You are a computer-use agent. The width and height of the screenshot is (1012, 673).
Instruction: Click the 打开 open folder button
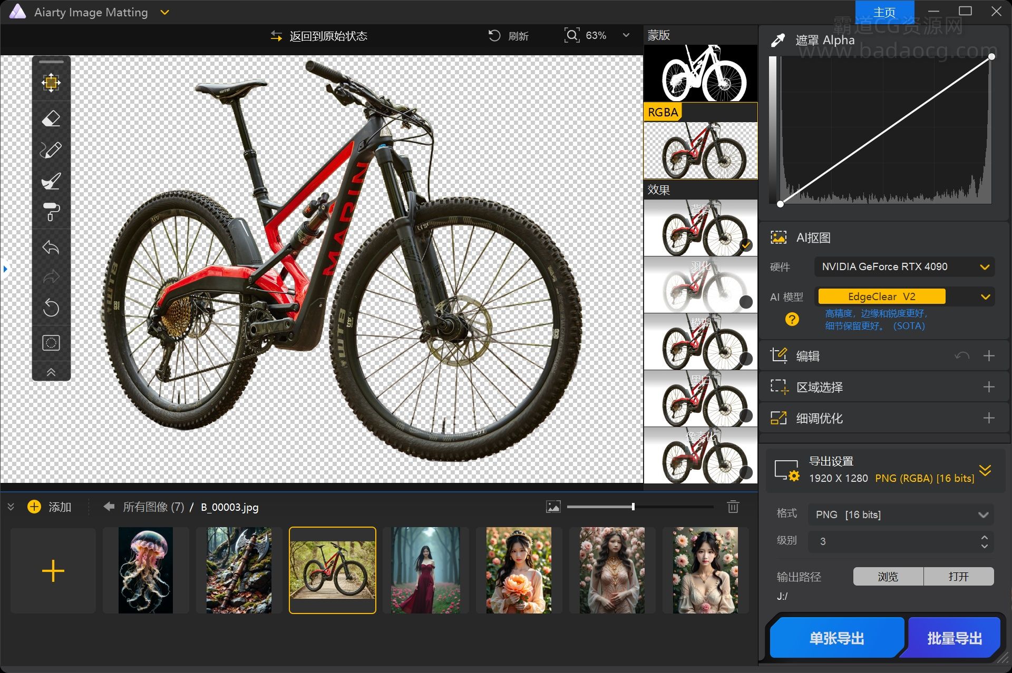coord(959,576)
